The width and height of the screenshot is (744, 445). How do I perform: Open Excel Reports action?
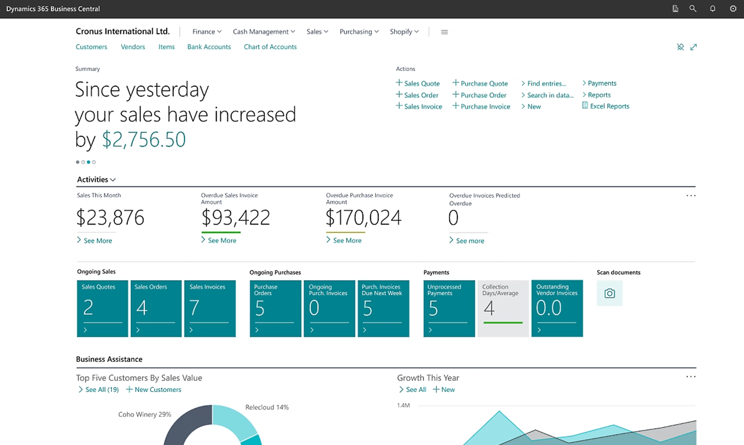click(x=606, y=106)
